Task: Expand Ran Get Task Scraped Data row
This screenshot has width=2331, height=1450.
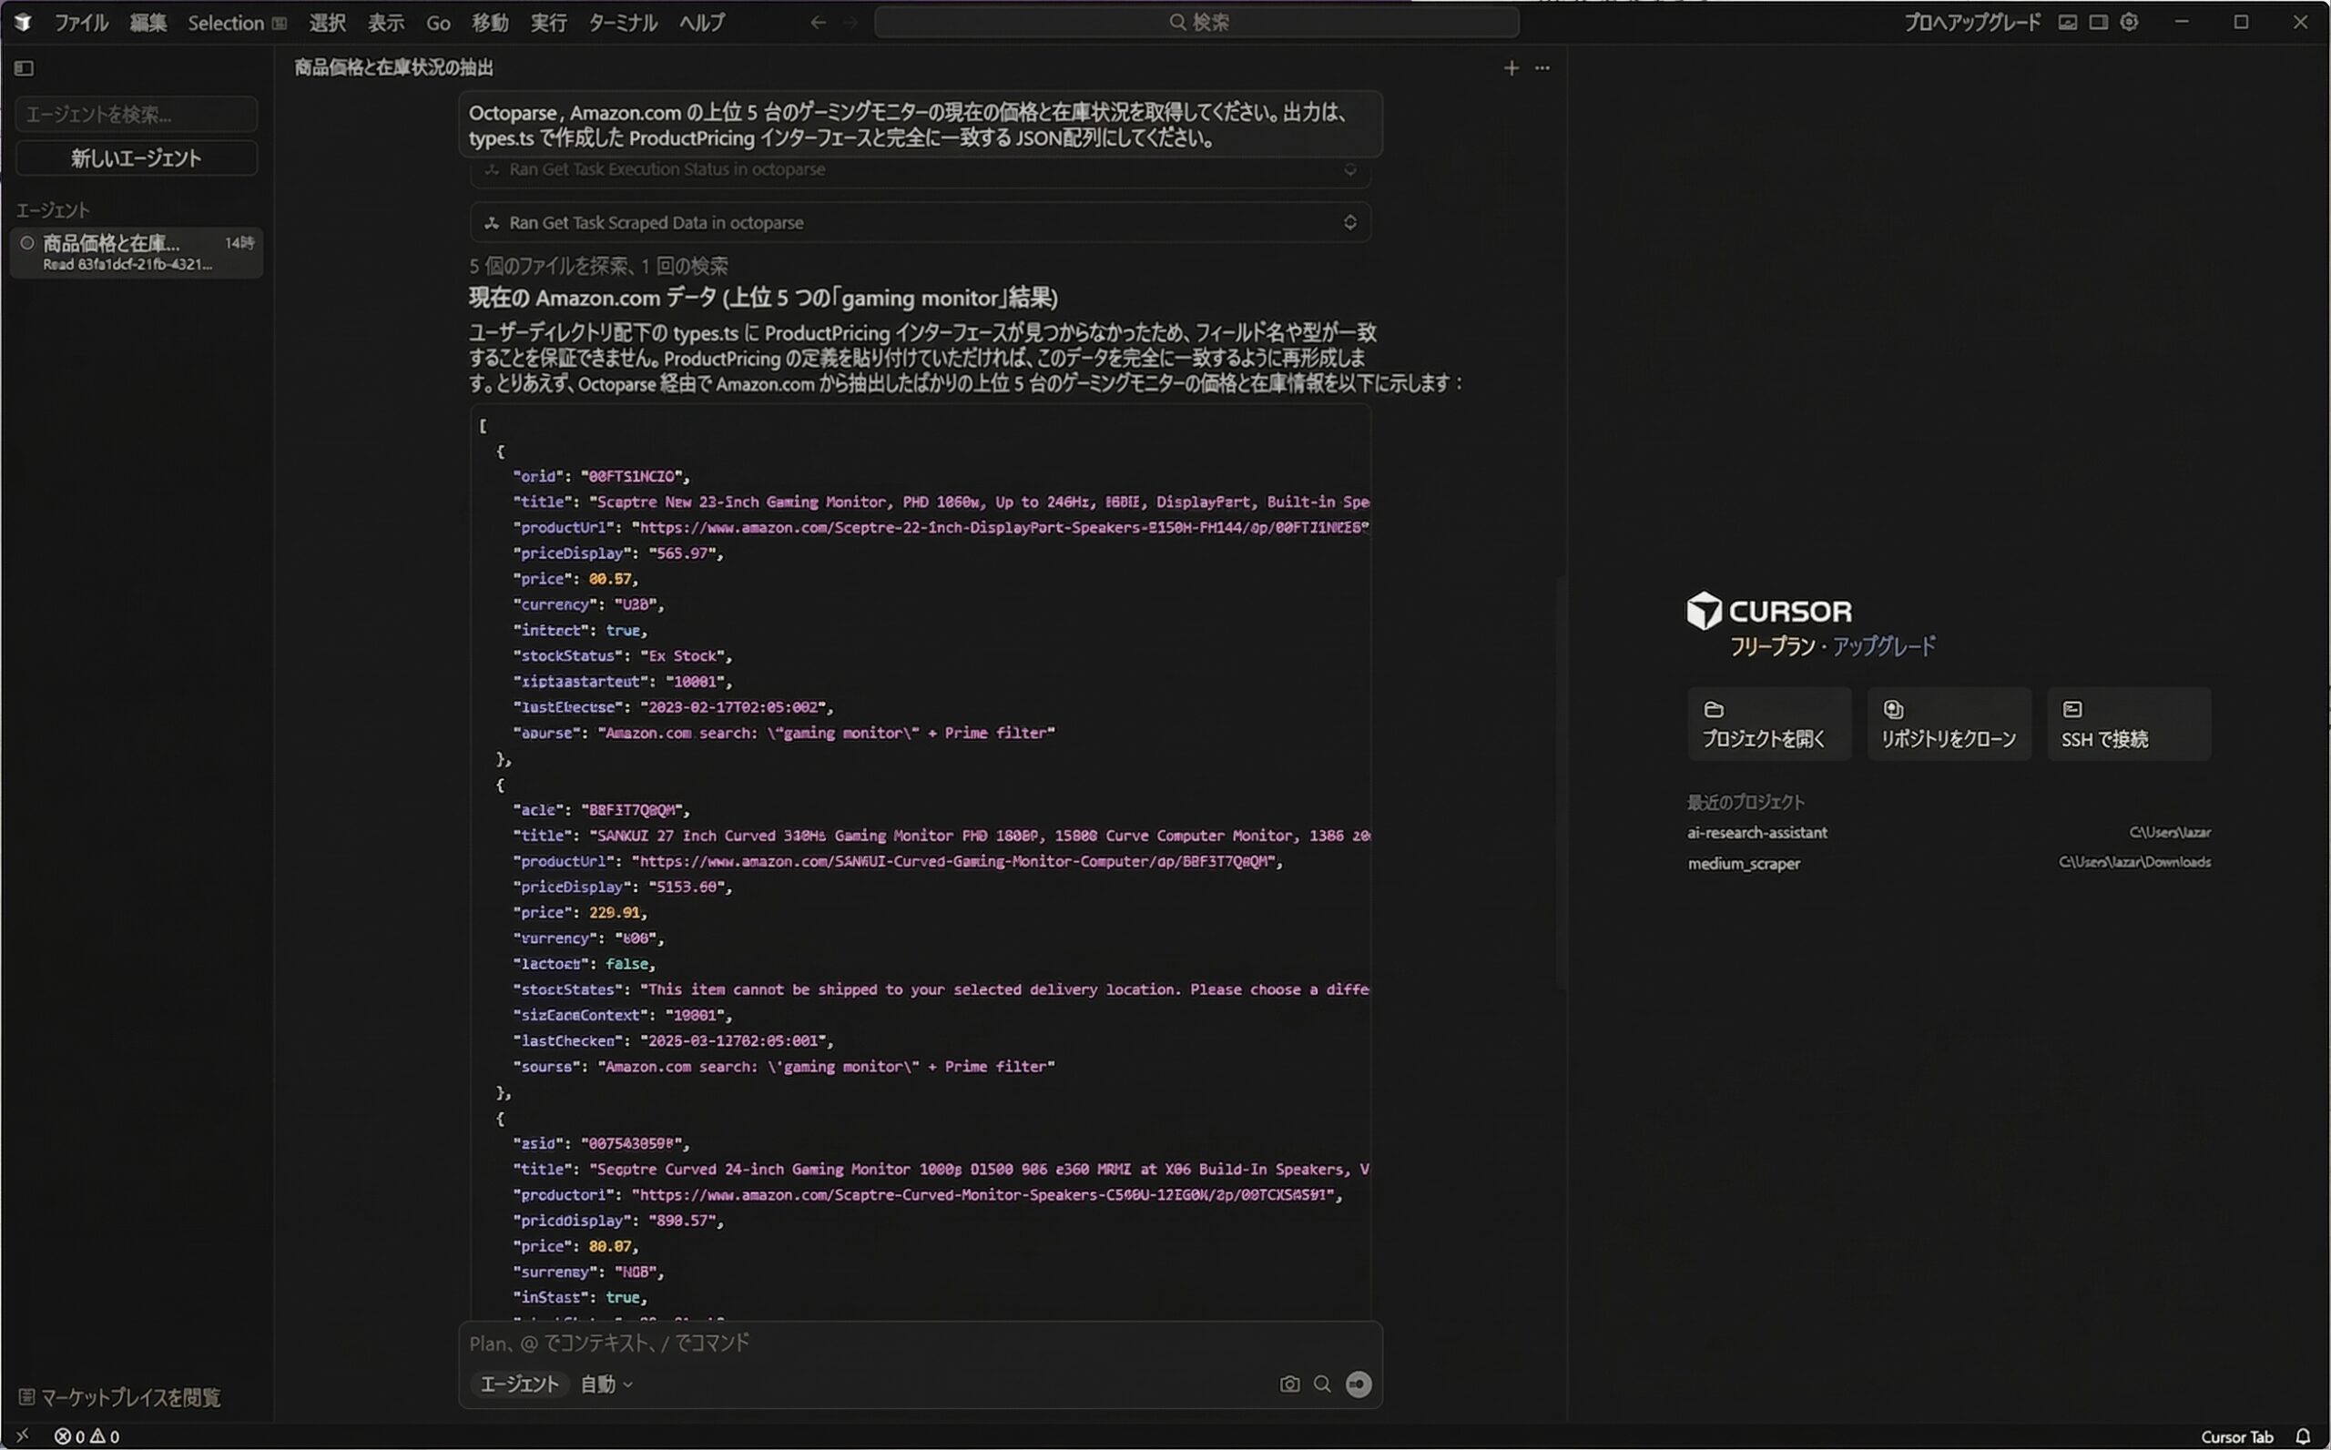Action: tap(920, 222)
